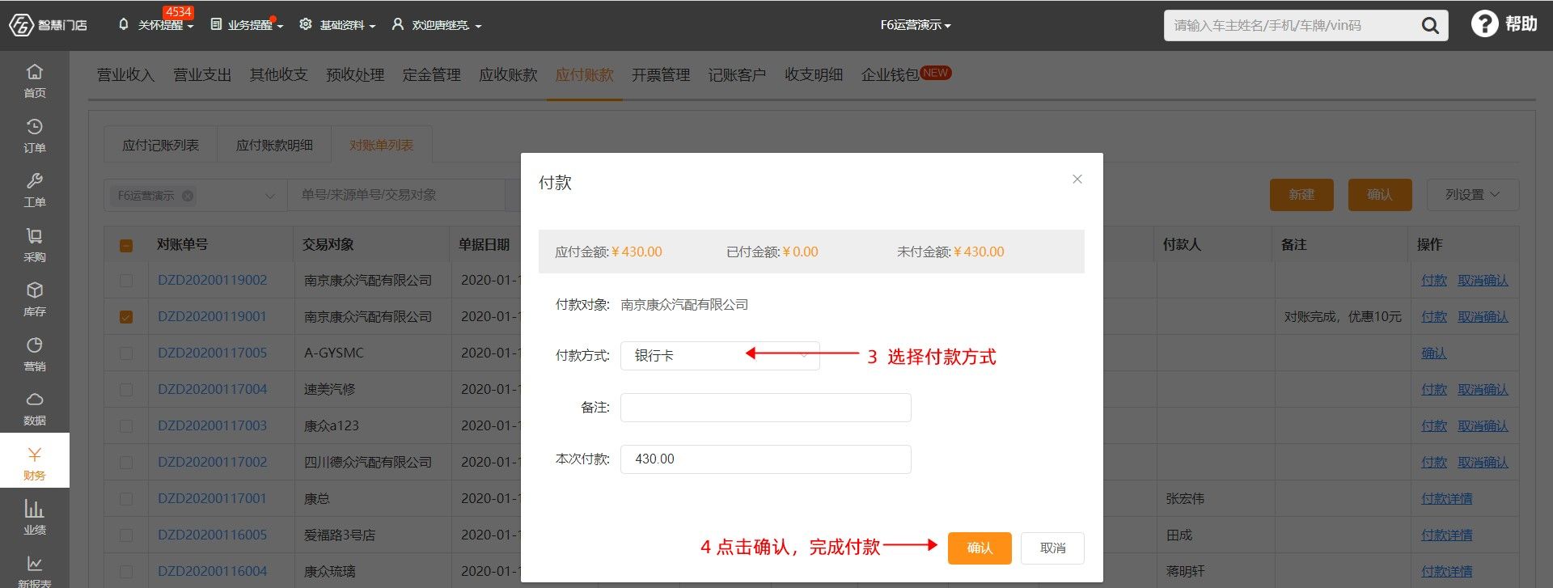Screen dimensions: 1553x588
Task: Switch to 应付记账列表 sub-tab
Action: tap(160, 146)
